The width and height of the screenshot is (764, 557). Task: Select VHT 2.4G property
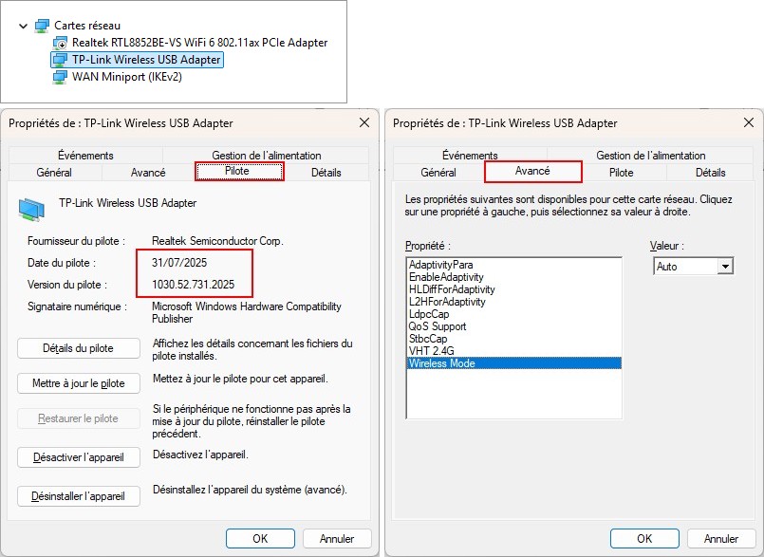(514, 351)
